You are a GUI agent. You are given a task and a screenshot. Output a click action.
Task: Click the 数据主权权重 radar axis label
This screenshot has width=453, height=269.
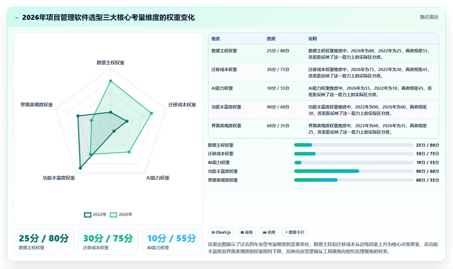pyautogui.click(x=110, y=63)
